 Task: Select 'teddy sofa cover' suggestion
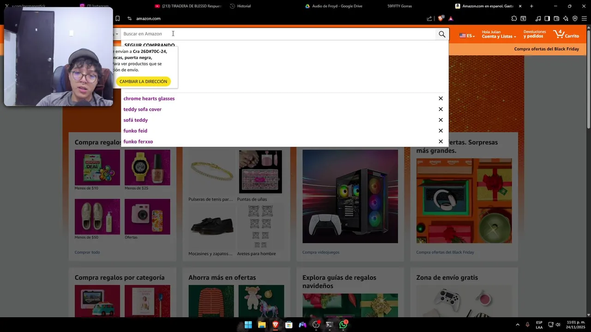(142, 109)
